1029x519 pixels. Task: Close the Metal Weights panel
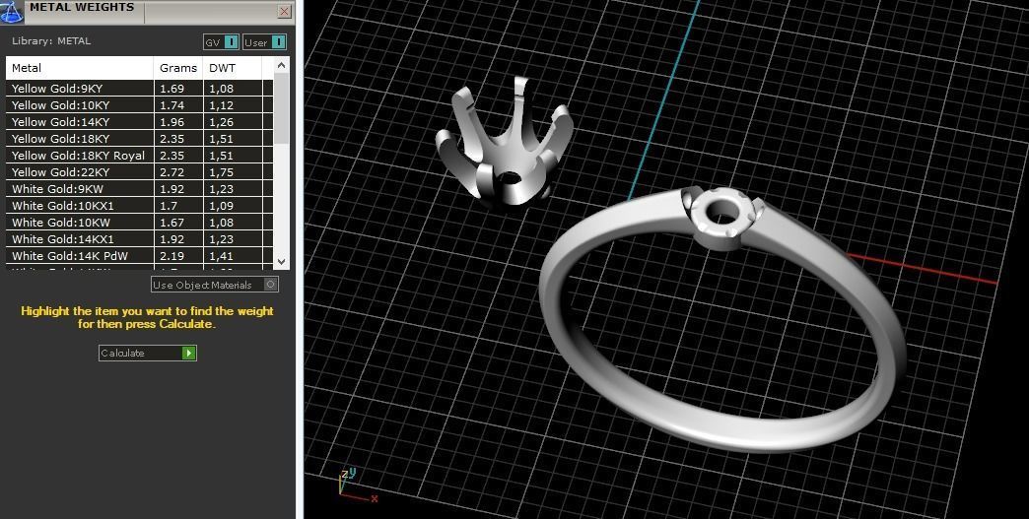[x=284, y=11]
